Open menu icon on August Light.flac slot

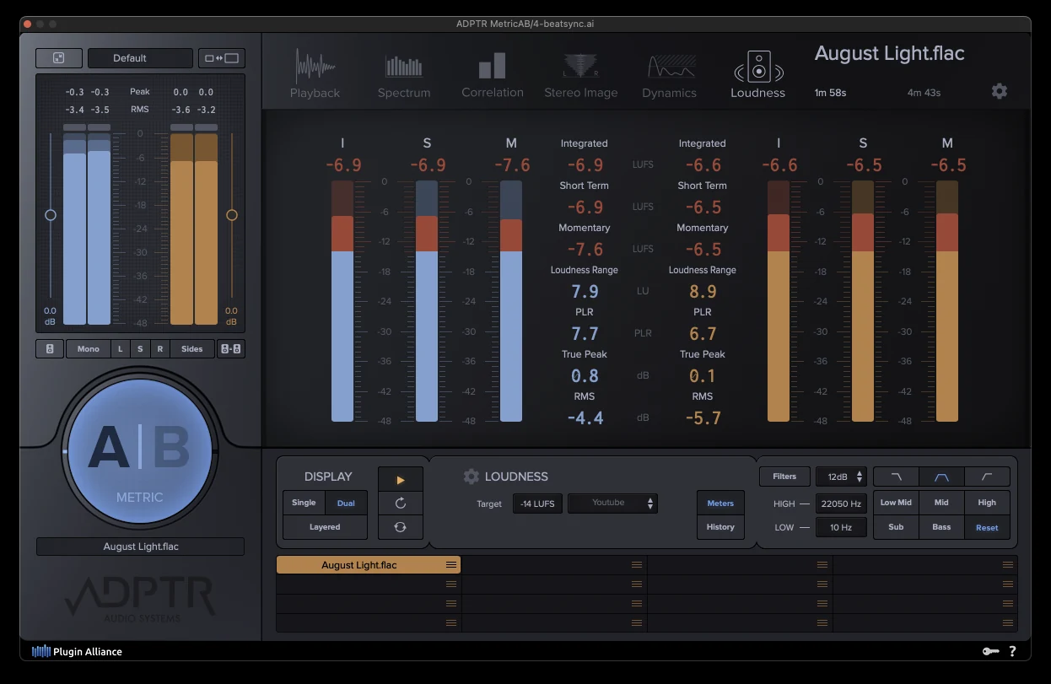click(x=451, y=565)
